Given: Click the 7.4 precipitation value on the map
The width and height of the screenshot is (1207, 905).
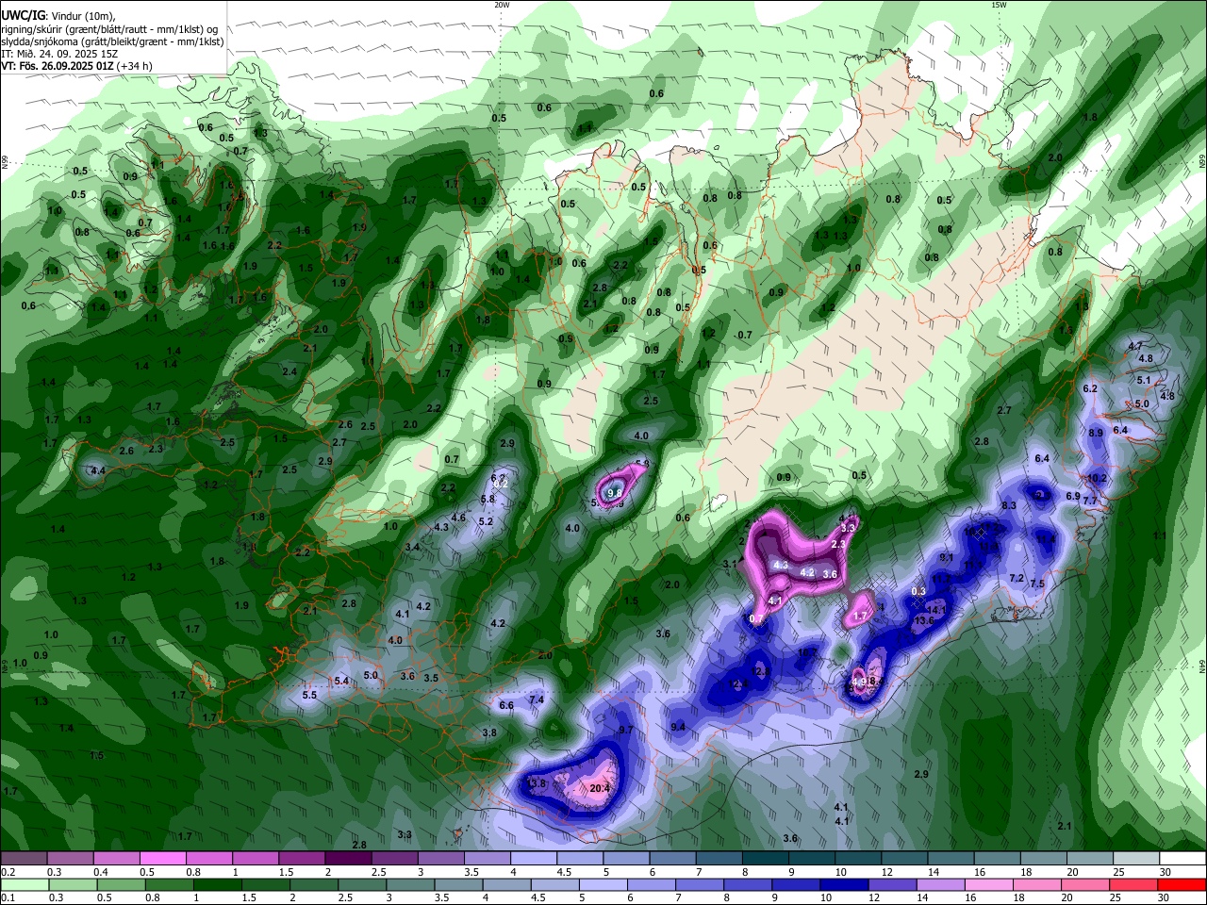Looking at the screenshot, I should (x=537, y=699).
